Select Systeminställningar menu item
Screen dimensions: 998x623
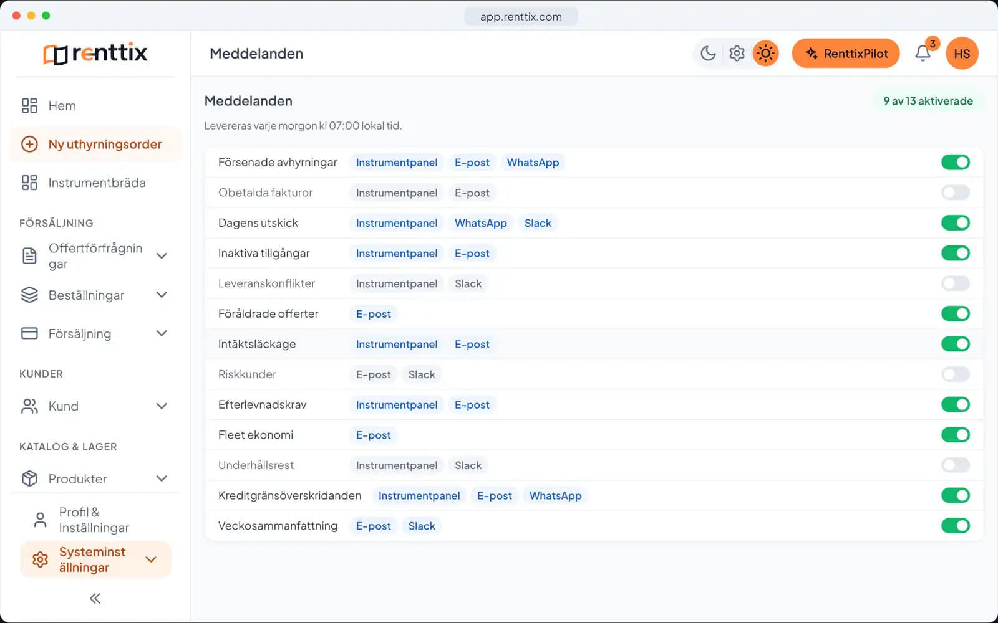point(95,559)
